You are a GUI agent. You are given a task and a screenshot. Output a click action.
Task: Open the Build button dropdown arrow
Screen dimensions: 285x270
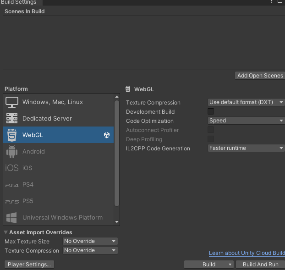click(230, 264)
